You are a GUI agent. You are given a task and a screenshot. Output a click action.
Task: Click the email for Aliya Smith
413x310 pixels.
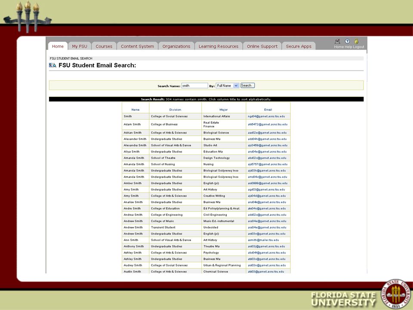(x=267, y=152)
